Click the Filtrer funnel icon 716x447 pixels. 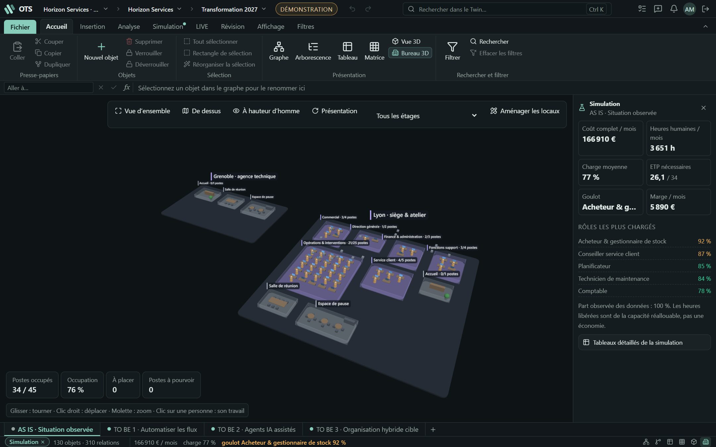click(x=452, y=47)
